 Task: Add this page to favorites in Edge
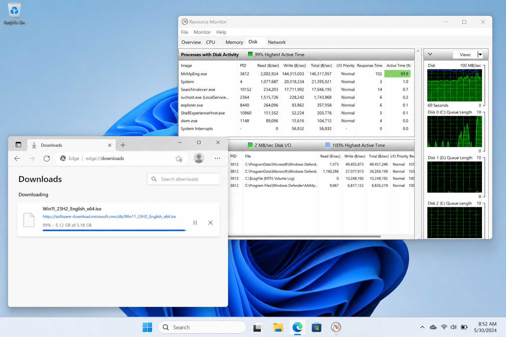pyautogui.click(x=179, y=159)
